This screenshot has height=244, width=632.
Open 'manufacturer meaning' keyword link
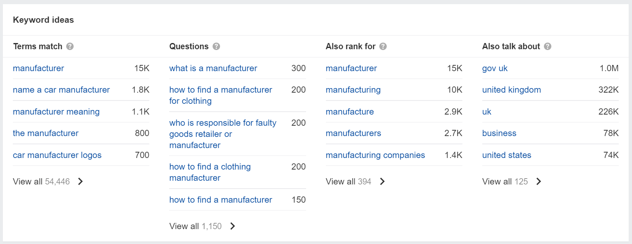coord(56,112)
